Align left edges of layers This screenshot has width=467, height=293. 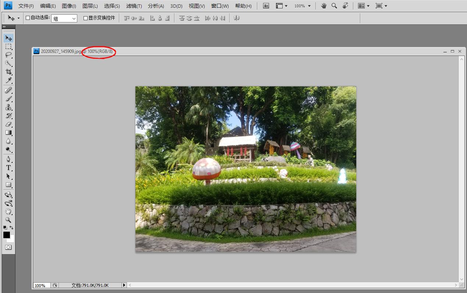click(152, 18)
